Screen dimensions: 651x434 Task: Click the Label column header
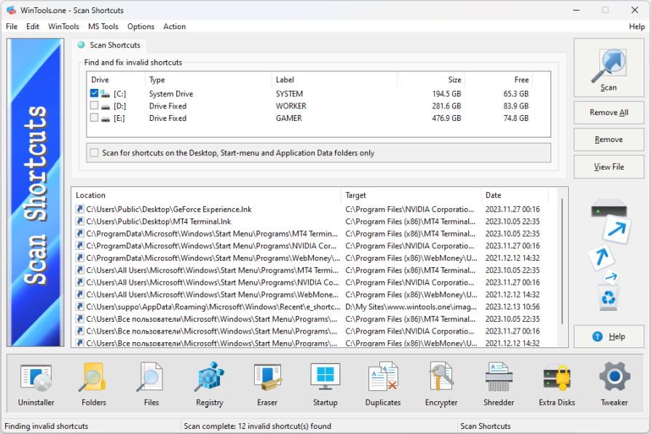[335, 80]
